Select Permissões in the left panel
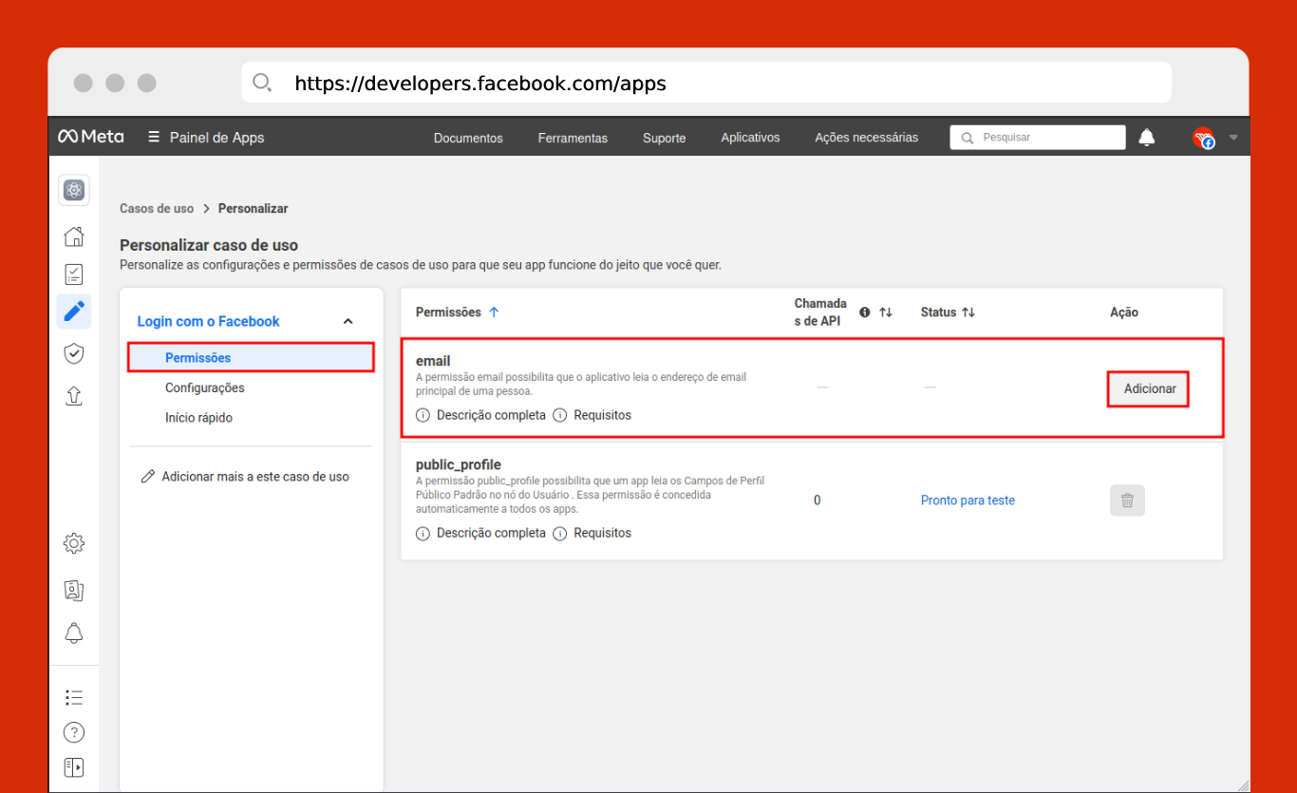 (251, 358)
